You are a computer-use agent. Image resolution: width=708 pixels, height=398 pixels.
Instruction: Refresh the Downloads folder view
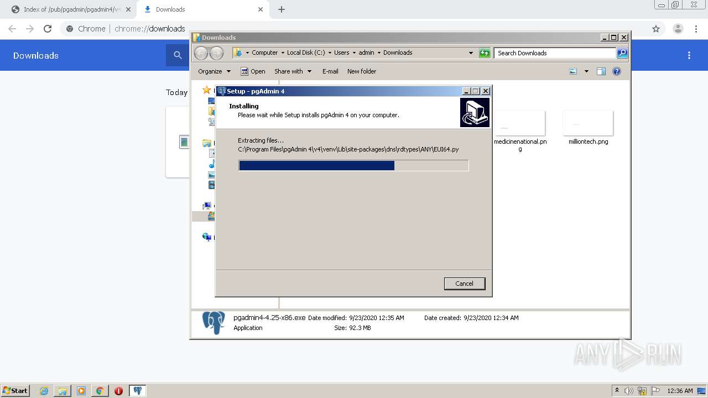click(485, 53)
